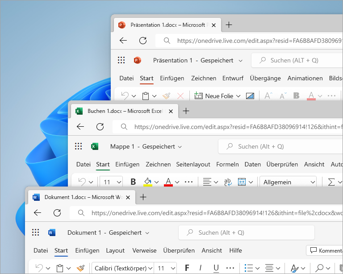This screenshot has width=343, height=274.
Task: Click the more options ellipsis in PowerPoint toolbar
Action: 332,95
